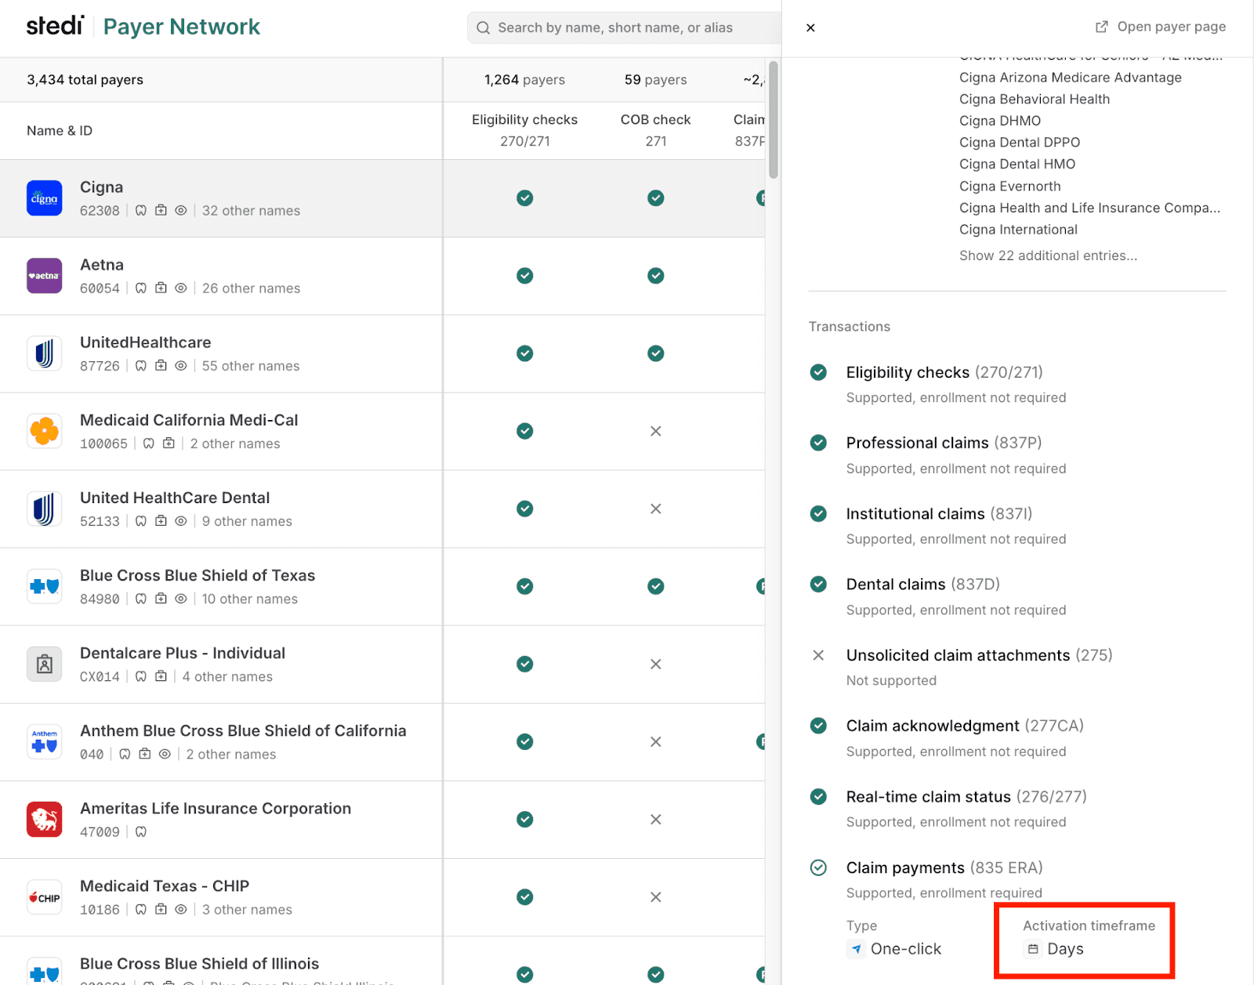Click the United HealthCare Dental logo
1254x985 pixels.
(x=45, y=509)
